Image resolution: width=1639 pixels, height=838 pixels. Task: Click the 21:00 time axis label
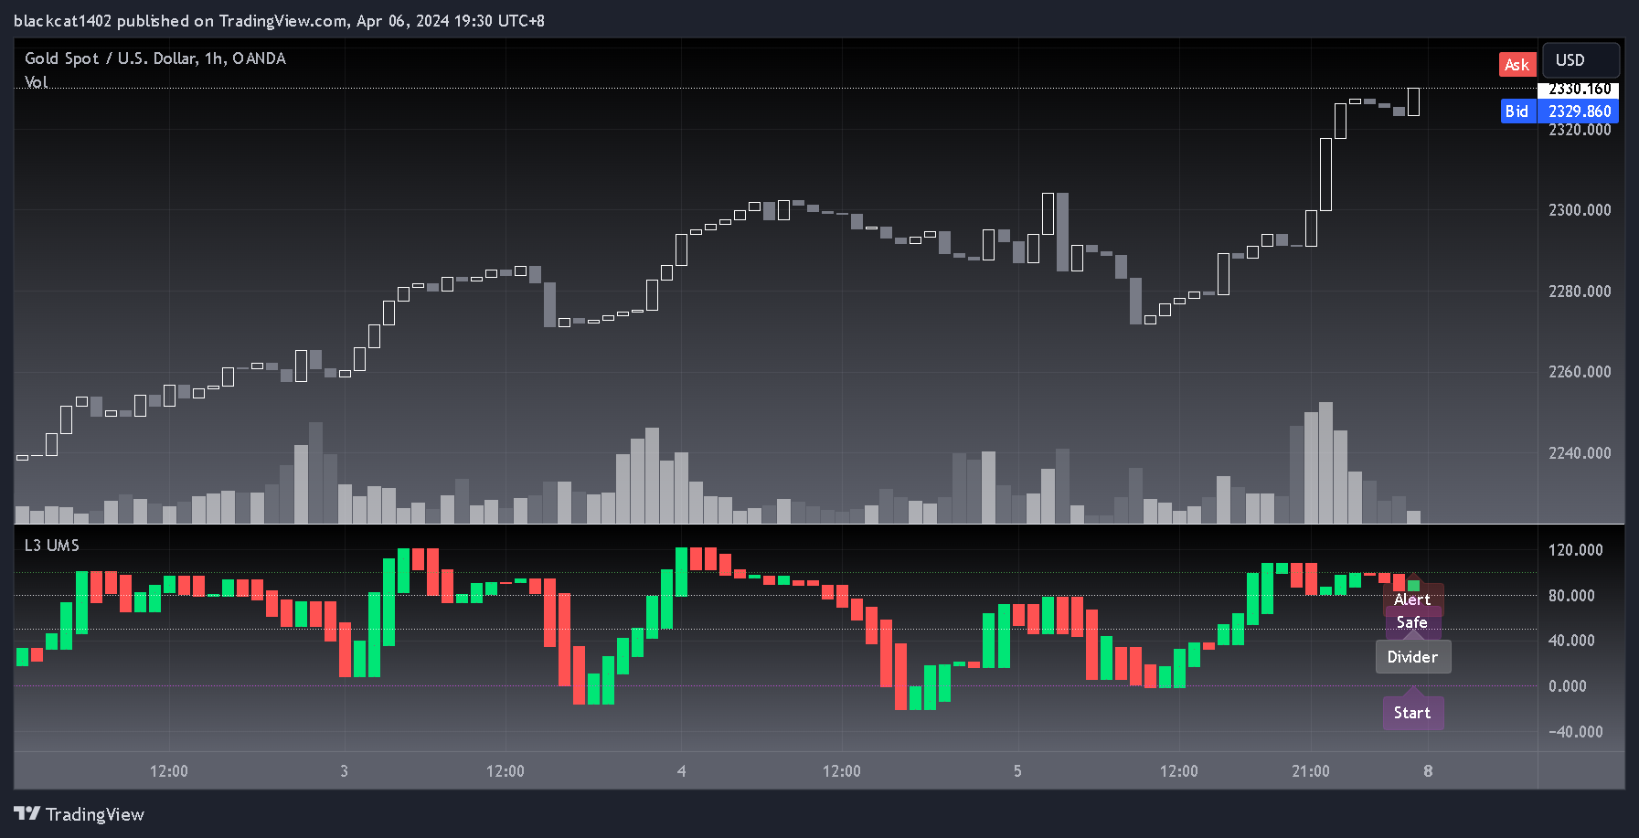tap(1311, 771)
